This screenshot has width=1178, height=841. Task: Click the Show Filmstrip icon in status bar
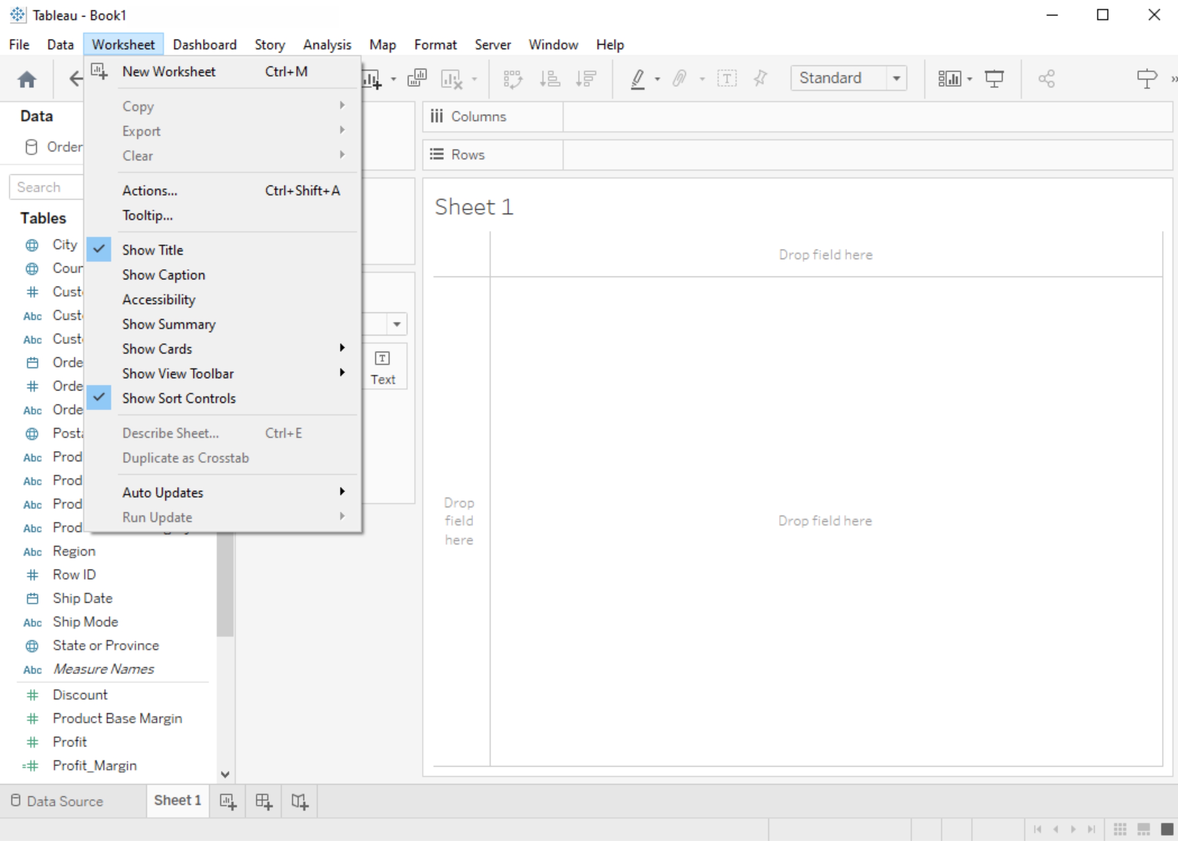pos(1143,829)
